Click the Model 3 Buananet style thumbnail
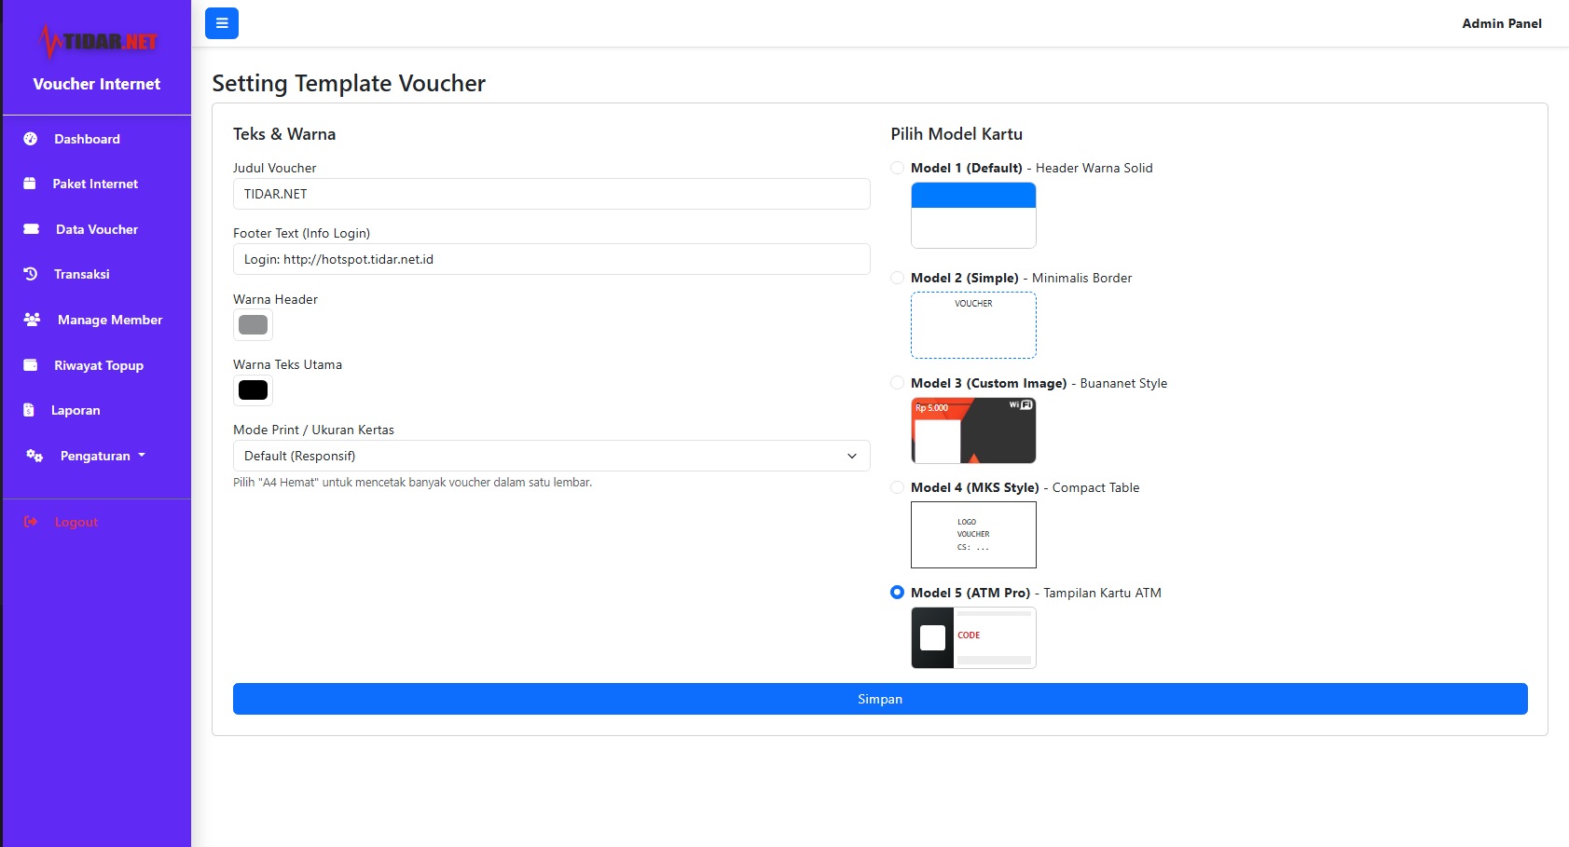1569x847 pixels. (973, 430)
